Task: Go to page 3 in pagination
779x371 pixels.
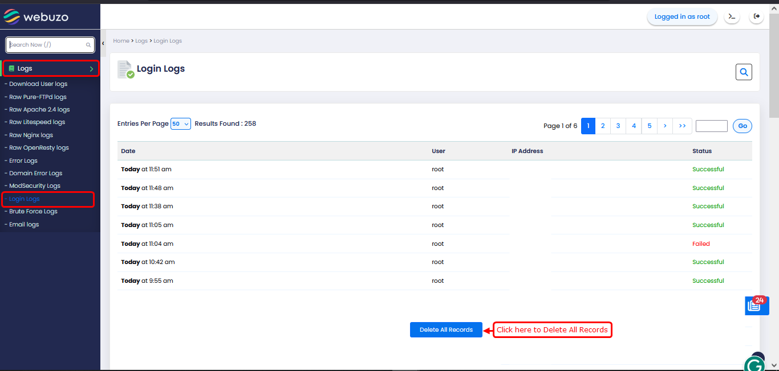Action: click(x=618, y=126)
